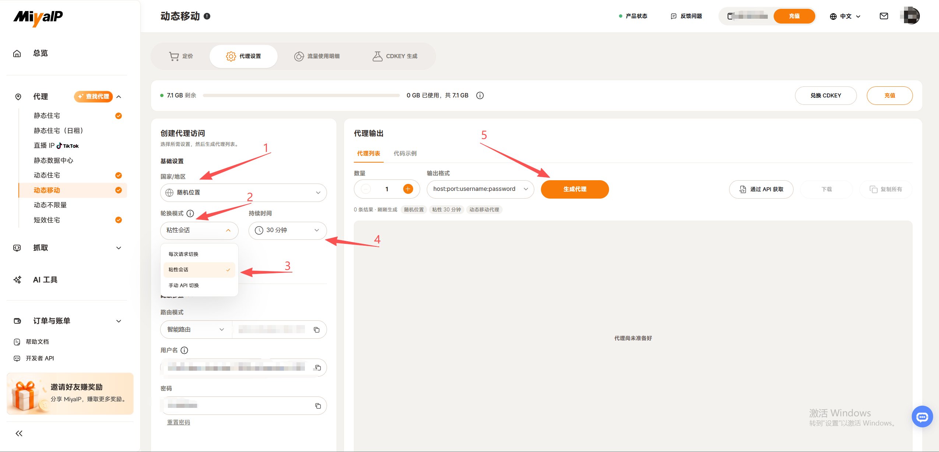
Task: Click the info icon beside 轮换模式
Action: 190,214
